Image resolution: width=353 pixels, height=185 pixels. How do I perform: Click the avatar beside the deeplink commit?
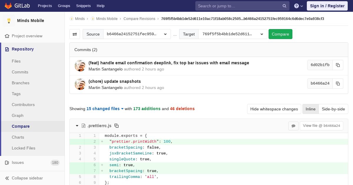pyautogui.click(x=80, y=66)
